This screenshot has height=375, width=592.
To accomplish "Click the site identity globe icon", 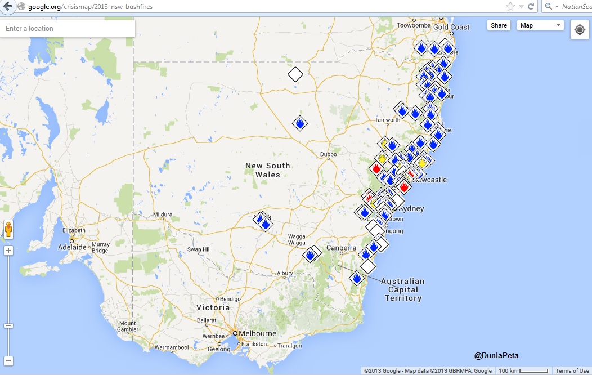I will [x=21, y=7].
